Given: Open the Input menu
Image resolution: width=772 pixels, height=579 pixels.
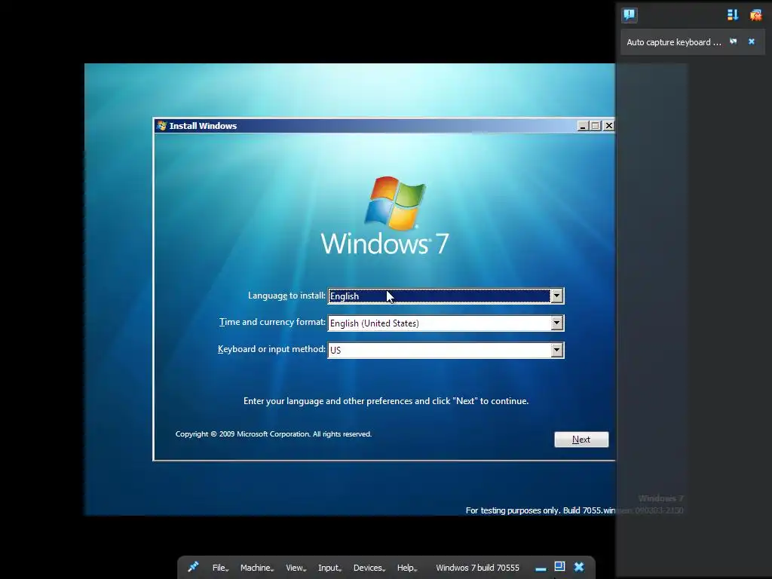Looking at the screenshot, I should coord(329,568).
